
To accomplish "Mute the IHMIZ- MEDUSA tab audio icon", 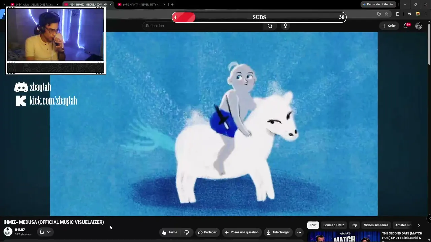I will click(105, 5).
